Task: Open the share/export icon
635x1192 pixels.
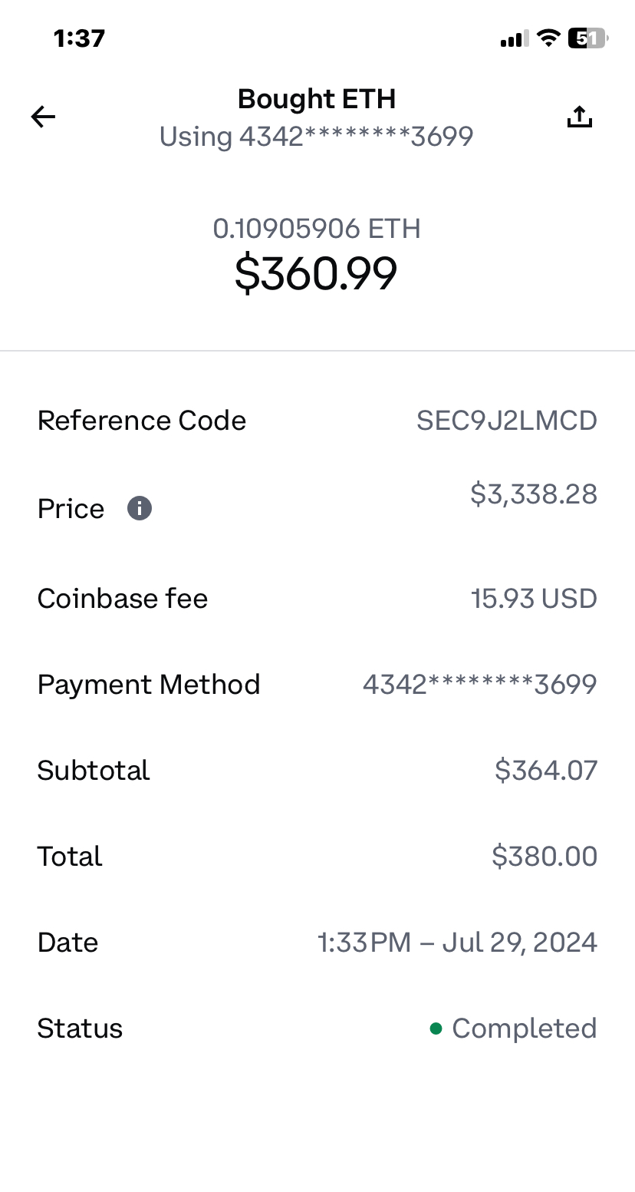Action: coord(580,117)
